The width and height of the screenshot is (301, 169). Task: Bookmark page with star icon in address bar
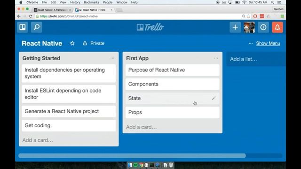249,16
